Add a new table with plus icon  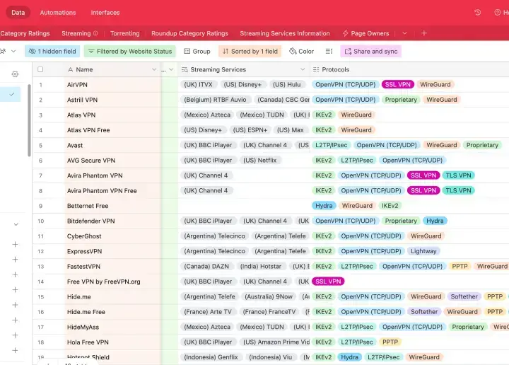tap(424, 33)
